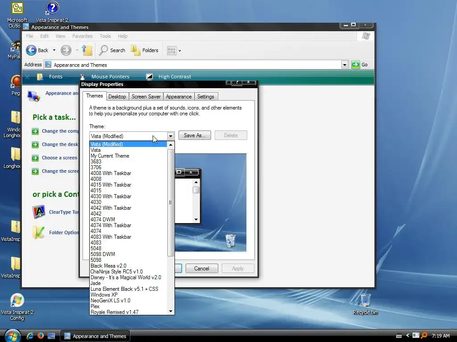Click the Delete theme button
This screenshot has height=342, width=457.
[x=231, y=135]
